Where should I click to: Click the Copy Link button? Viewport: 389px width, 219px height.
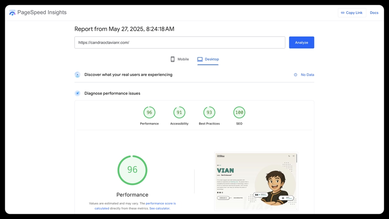352,13
